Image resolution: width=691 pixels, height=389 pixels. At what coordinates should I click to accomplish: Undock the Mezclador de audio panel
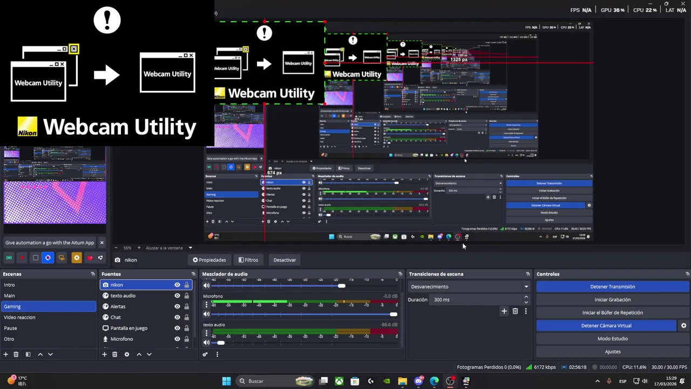coord(400,274)
